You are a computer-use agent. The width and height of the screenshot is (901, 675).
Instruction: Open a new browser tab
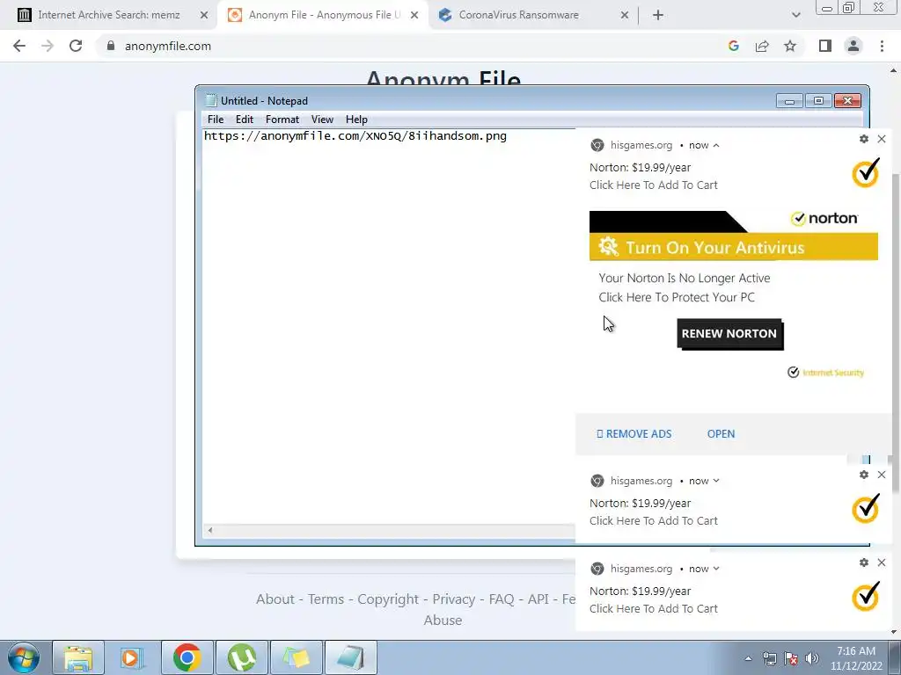coord(658,15)
